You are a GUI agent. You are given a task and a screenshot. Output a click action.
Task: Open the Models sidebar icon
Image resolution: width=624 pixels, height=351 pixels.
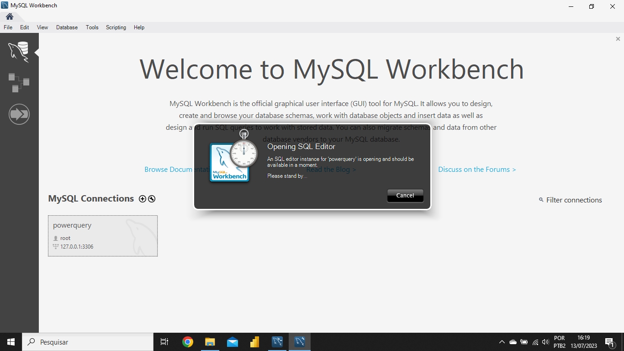tap(19, 83)
